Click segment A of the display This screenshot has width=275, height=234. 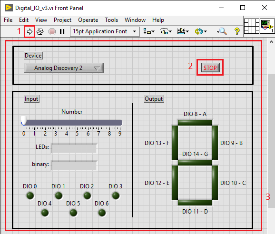coord(195,123)
